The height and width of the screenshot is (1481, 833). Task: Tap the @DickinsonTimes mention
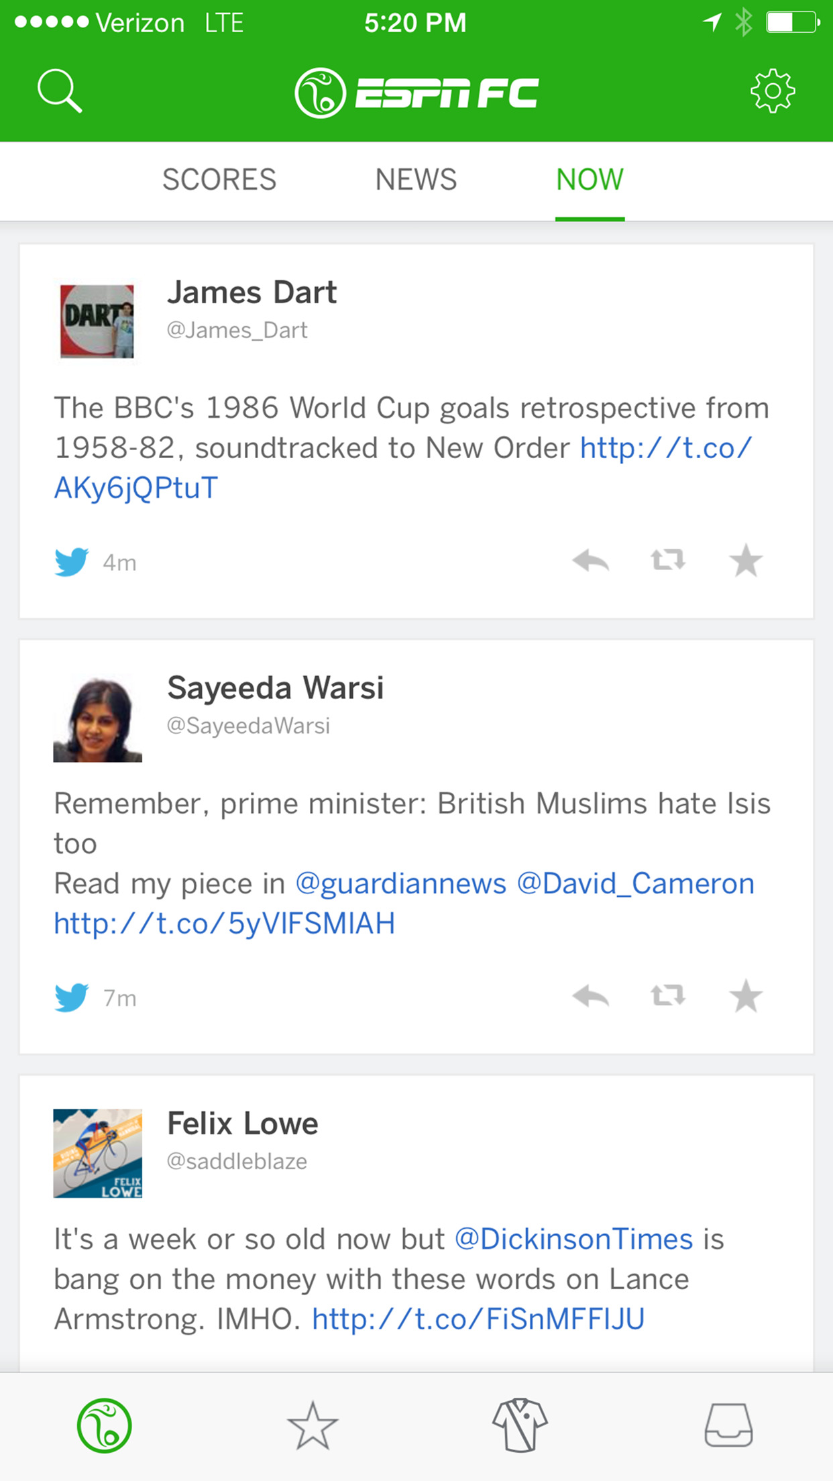tap(573, 1240)
